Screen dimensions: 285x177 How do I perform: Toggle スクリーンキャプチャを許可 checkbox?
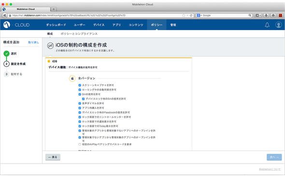pos(80,85)
